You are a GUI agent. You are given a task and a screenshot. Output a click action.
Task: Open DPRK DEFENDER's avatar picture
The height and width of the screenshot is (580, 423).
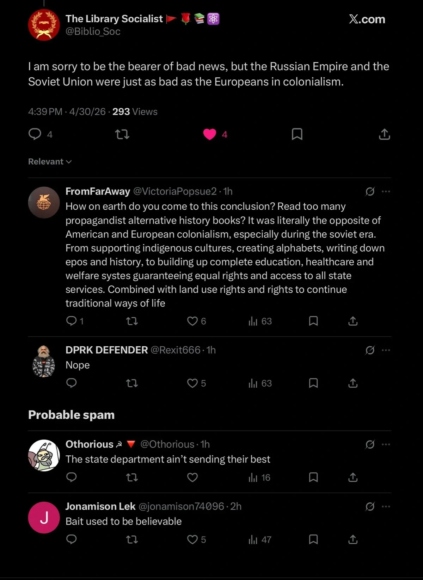point(44,361)
